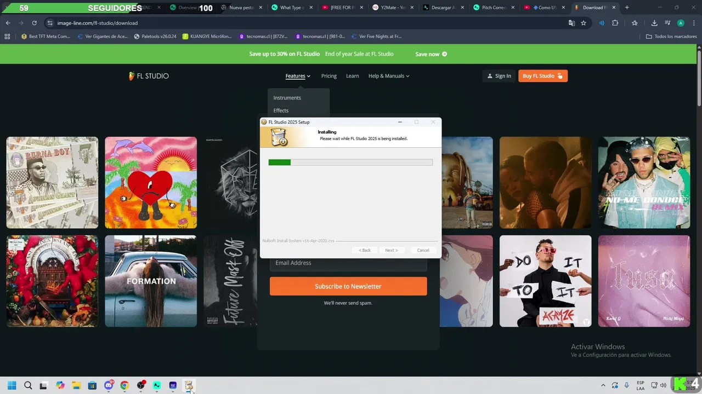Open File Explorer from the taskbar

76,385
